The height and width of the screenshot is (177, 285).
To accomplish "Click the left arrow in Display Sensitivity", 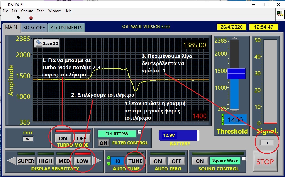I will point(11,161).
